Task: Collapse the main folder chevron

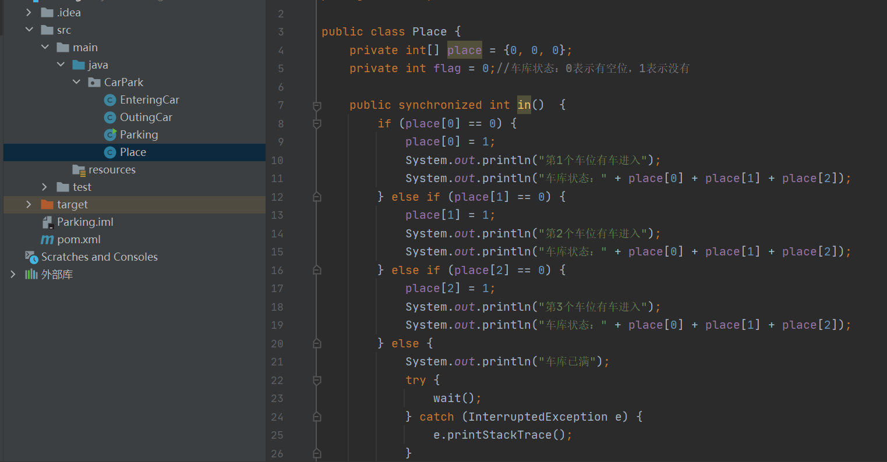Action: click(45, 47)
